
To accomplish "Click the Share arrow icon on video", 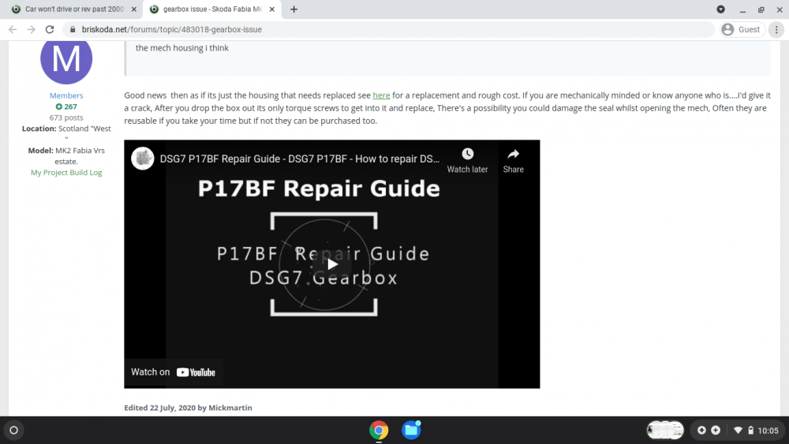I will [x=513, y=154].
